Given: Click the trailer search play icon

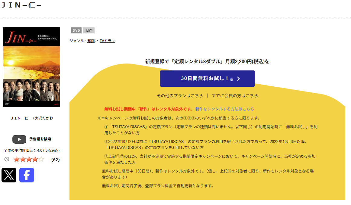Looking at the screenshot, I should [19, 139].
